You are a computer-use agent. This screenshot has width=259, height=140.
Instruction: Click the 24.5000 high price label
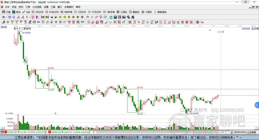[26, 33]
